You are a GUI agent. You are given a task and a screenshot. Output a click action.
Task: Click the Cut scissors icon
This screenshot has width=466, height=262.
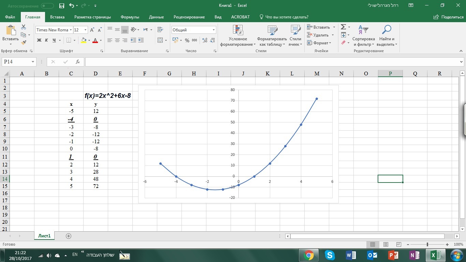pos(24,27)
